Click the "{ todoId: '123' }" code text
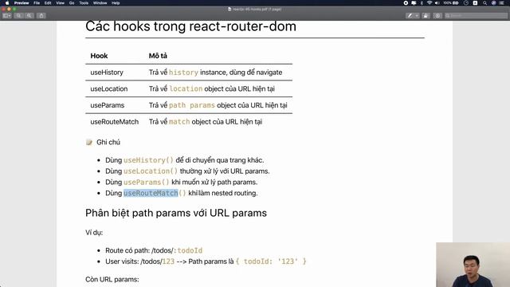This screenshot has height=287, width=510. click(x=271, y=261)
